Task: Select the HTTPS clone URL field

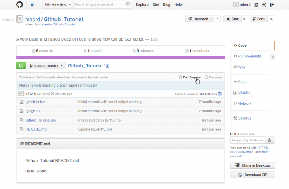Action: tap(248, 140)
